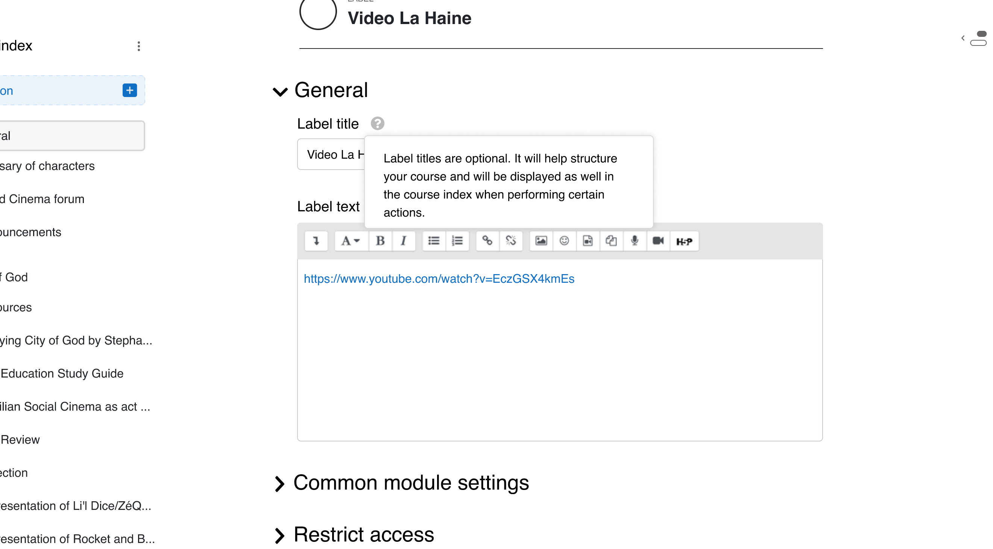993x549 pixels.
Task: Remove link with the unlink icon
Action: [x=511, y=241]
